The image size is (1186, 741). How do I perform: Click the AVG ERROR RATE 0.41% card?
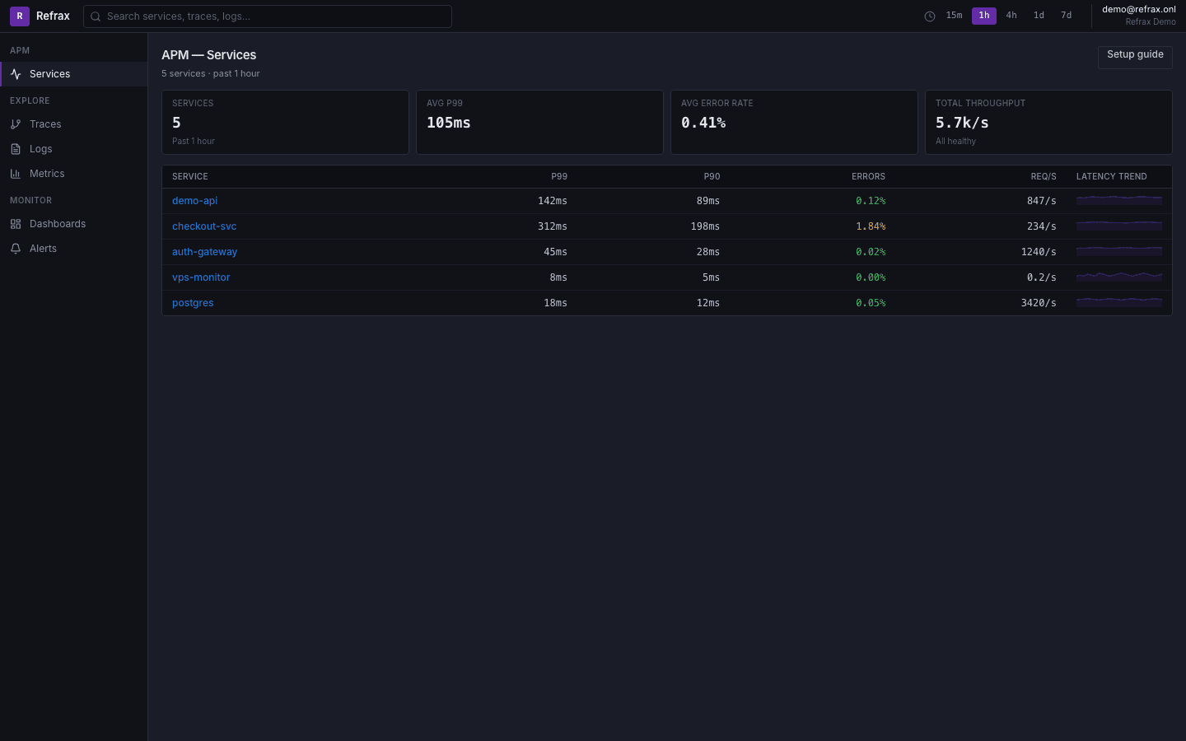click(794, 122)
